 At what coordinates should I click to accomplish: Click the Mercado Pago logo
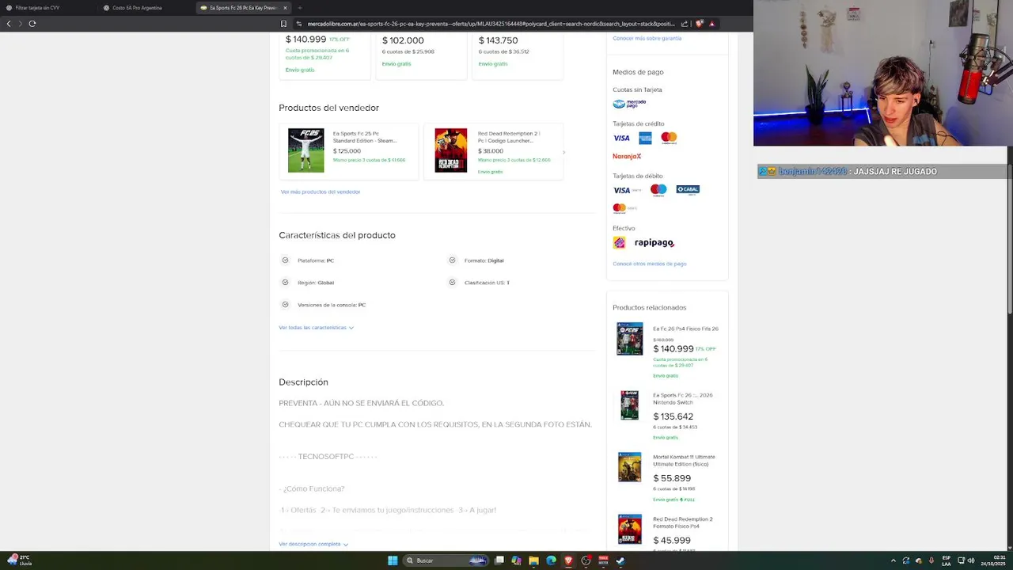coord(629,104)
